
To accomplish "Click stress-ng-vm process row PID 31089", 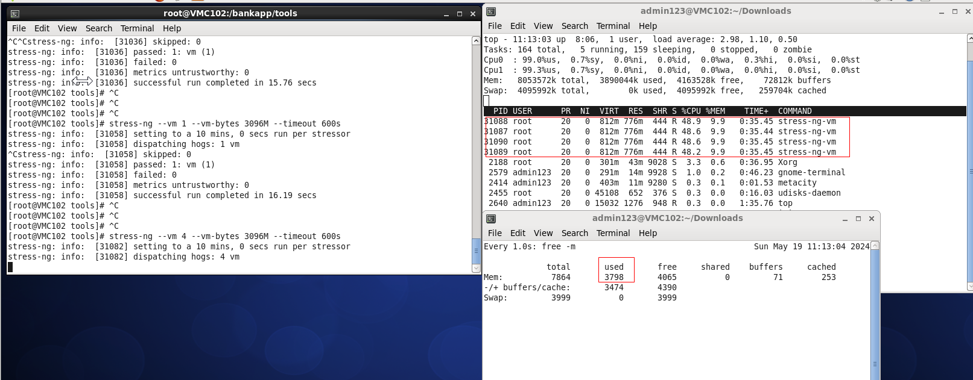I will pyautogui.click(x=660, y=152).
